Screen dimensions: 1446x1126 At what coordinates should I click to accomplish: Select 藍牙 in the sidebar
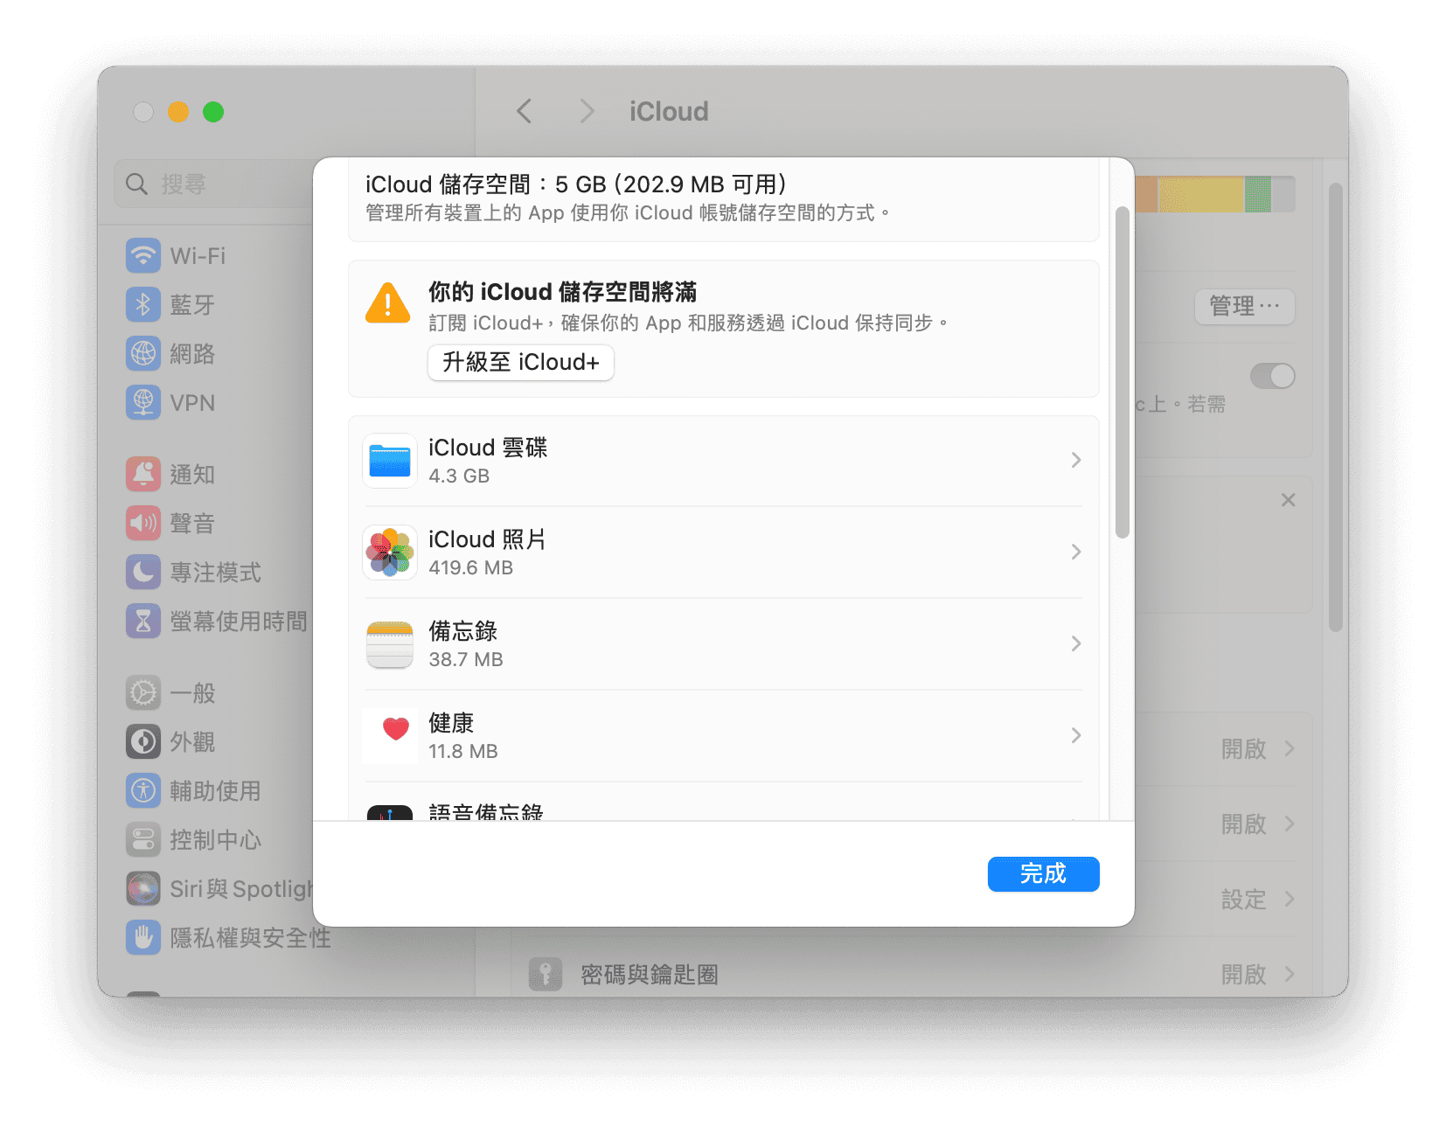click(192, 304)
